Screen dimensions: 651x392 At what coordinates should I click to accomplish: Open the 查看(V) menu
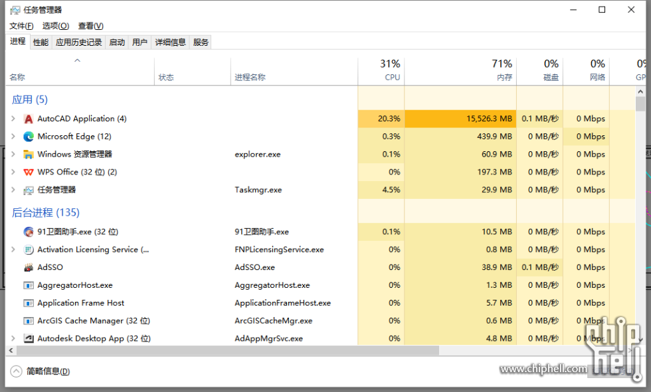point(90,26)
